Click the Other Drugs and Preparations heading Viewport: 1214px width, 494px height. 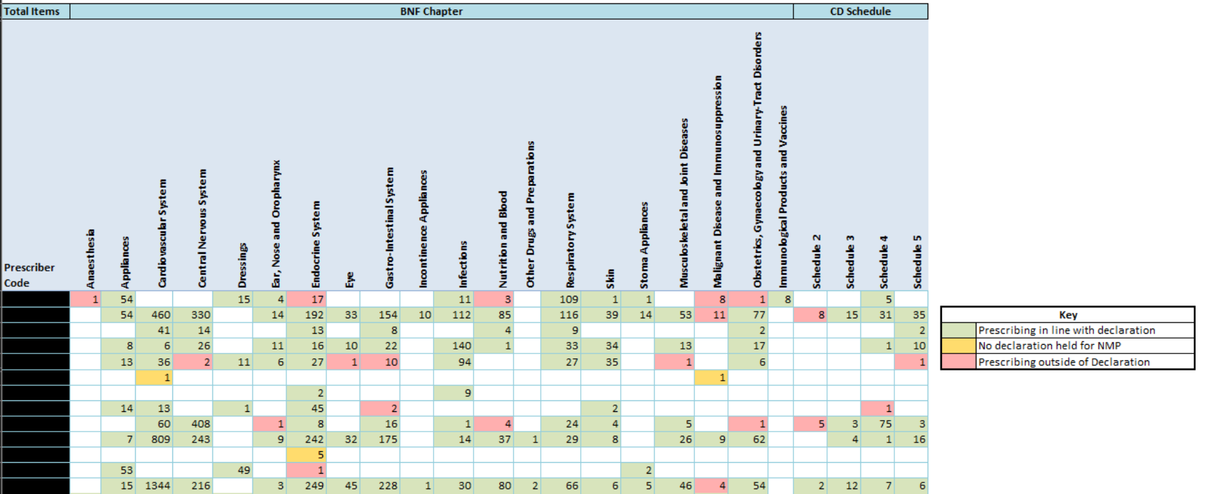(x=530, y=214)
